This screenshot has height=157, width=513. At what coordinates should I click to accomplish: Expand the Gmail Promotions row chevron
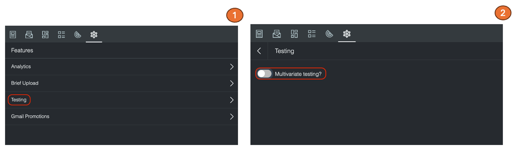tap(232, 117)
